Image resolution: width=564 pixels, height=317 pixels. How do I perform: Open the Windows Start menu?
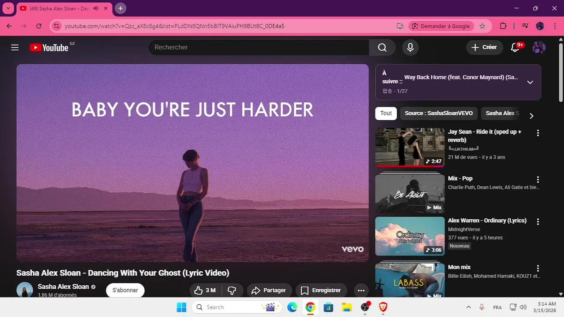[x=181, y=307]
